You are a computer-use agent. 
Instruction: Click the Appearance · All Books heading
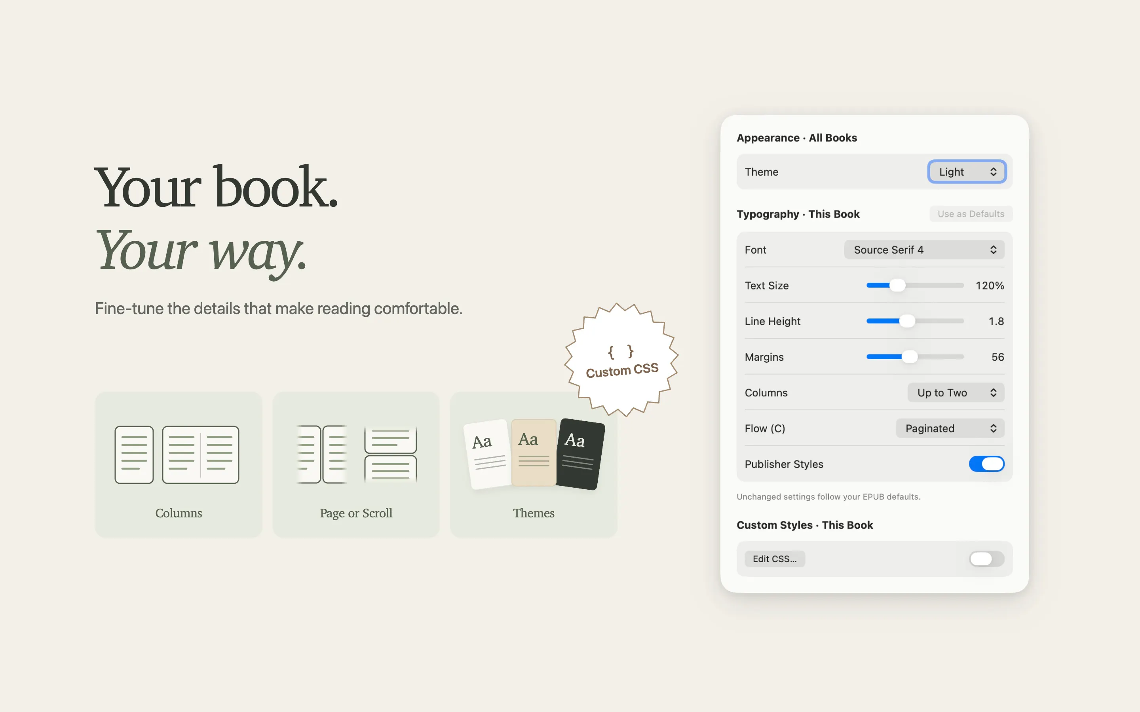click(x=796, y=138)
